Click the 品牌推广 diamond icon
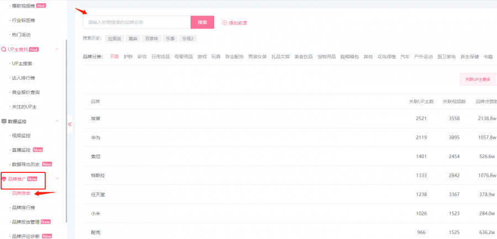 pyautogui.click(x=4, y=179)
